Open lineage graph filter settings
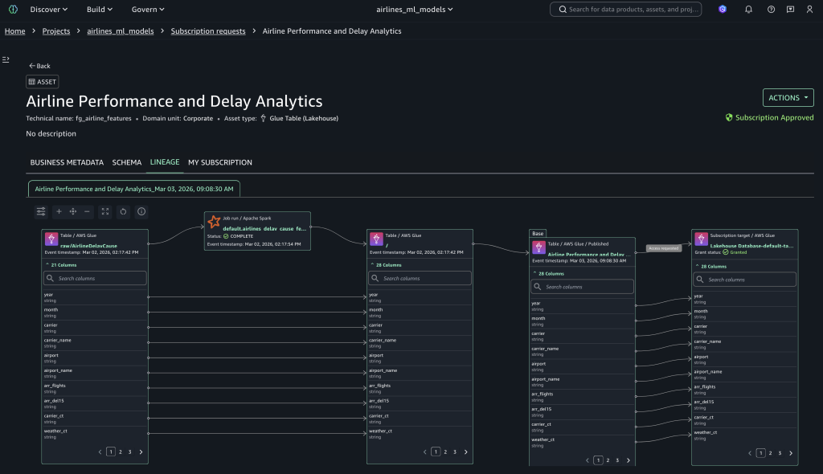This screenshot has height=474, width=823. [41, 211]
